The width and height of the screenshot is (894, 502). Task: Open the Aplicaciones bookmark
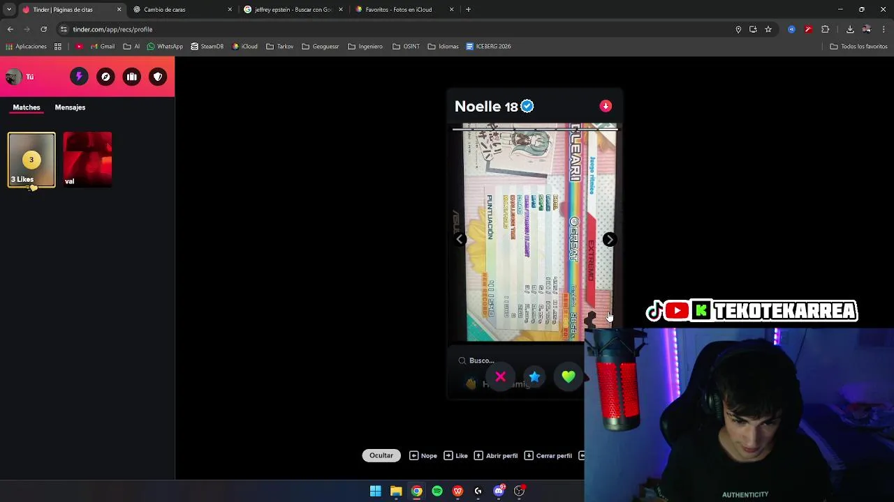click(26, 47)
